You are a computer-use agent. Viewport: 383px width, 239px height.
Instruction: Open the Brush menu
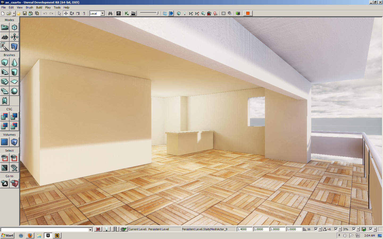29,7
